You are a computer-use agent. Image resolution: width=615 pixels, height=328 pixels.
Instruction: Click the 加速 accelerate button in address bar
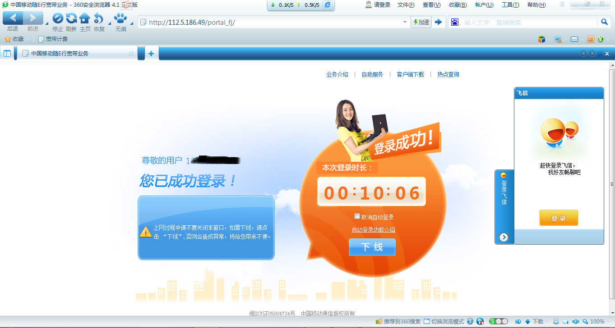click(x=421, y=22)
